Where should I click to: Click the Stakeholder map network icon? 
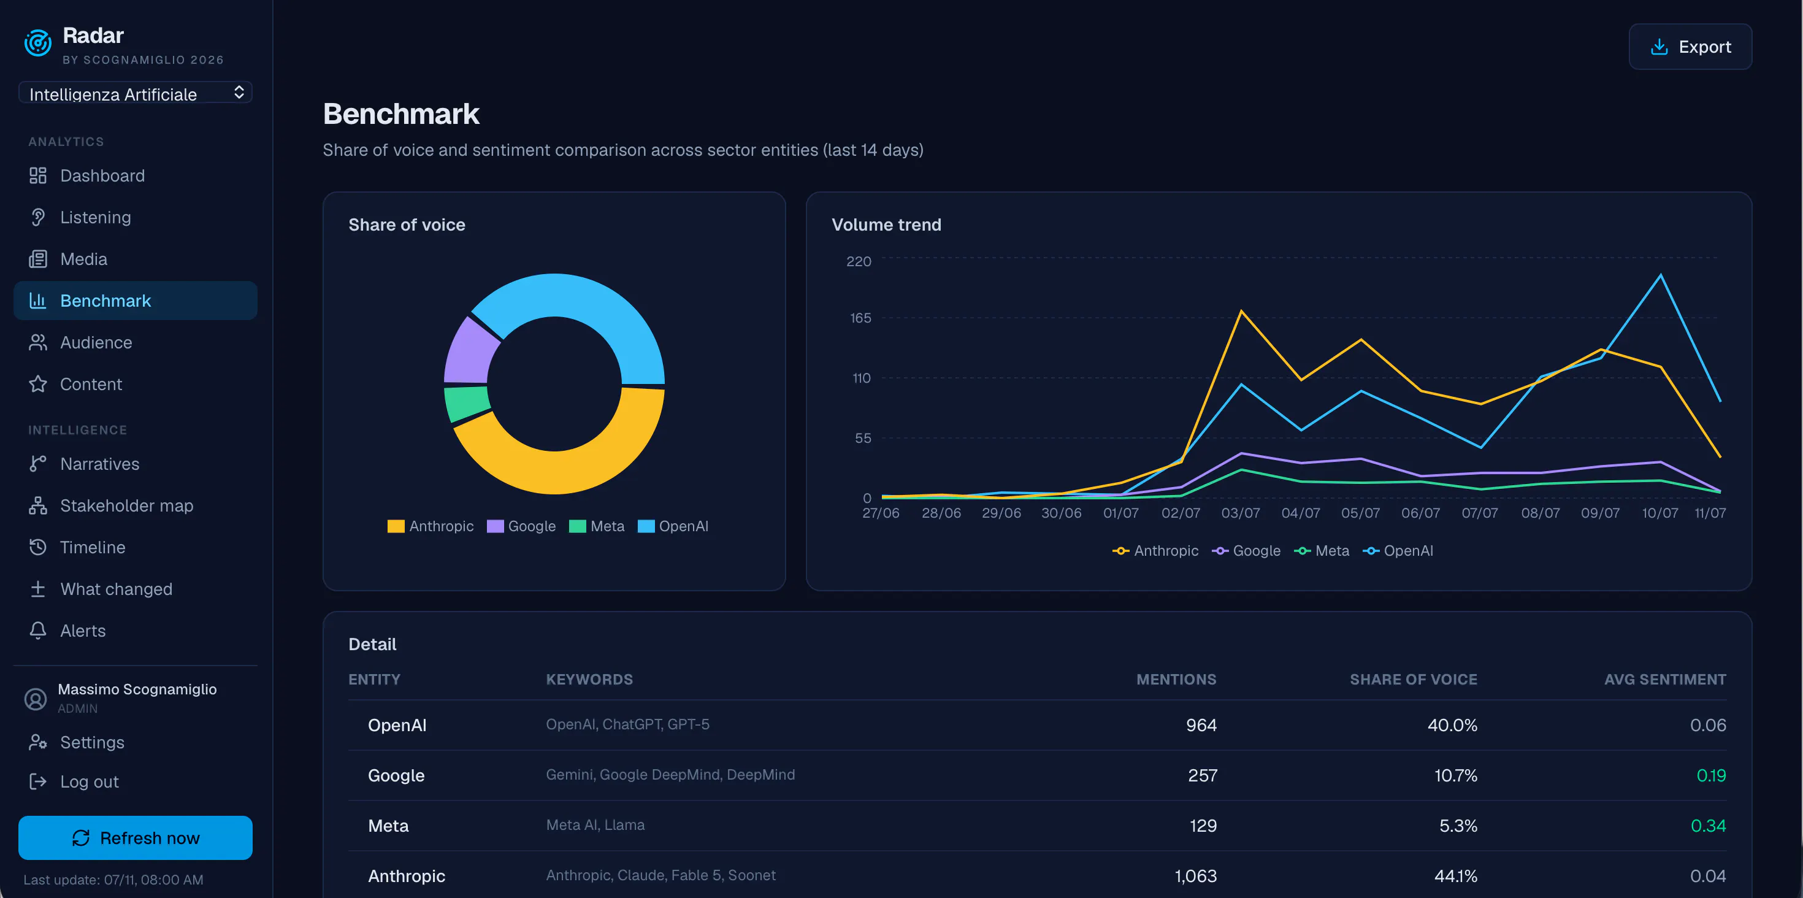click(38, 505)
